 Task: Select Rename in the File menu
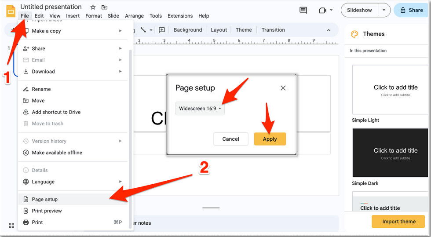click(73, 89)
